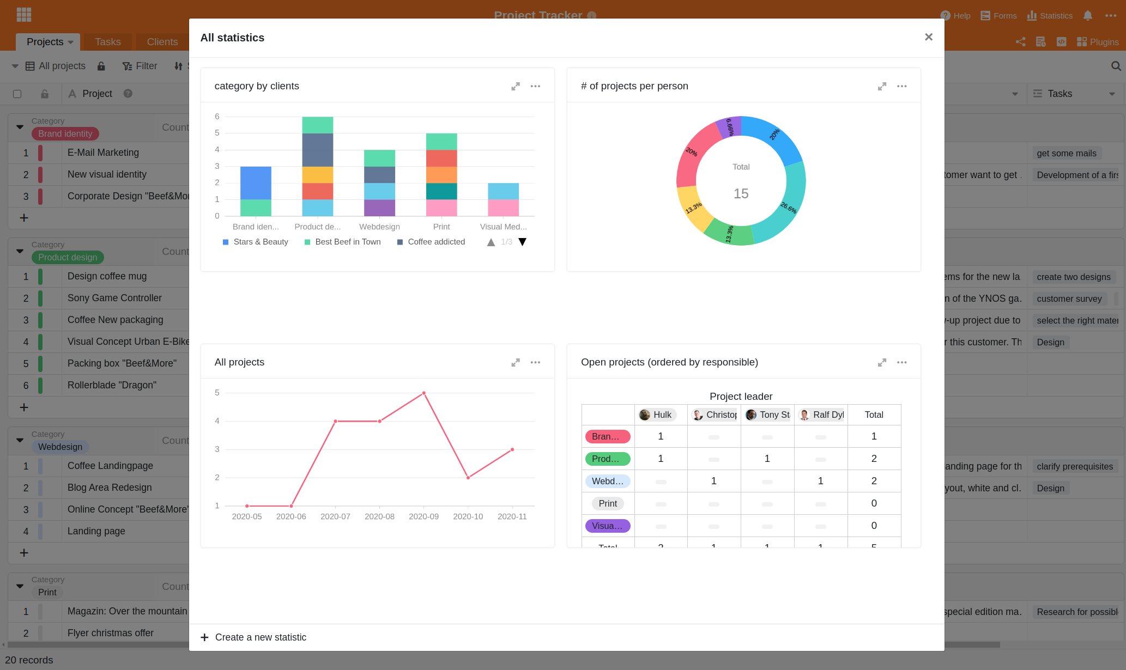This screenshot has height=670, width=1126.
Task: Click the share icon in toolbar
Action: 1020,42
